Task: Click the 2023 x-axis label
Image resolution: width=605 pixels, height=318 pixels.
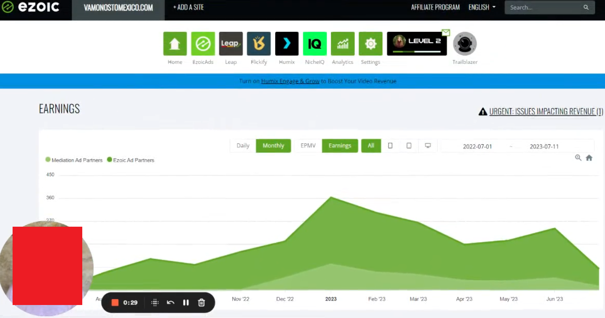Action: tap(331, 299)
